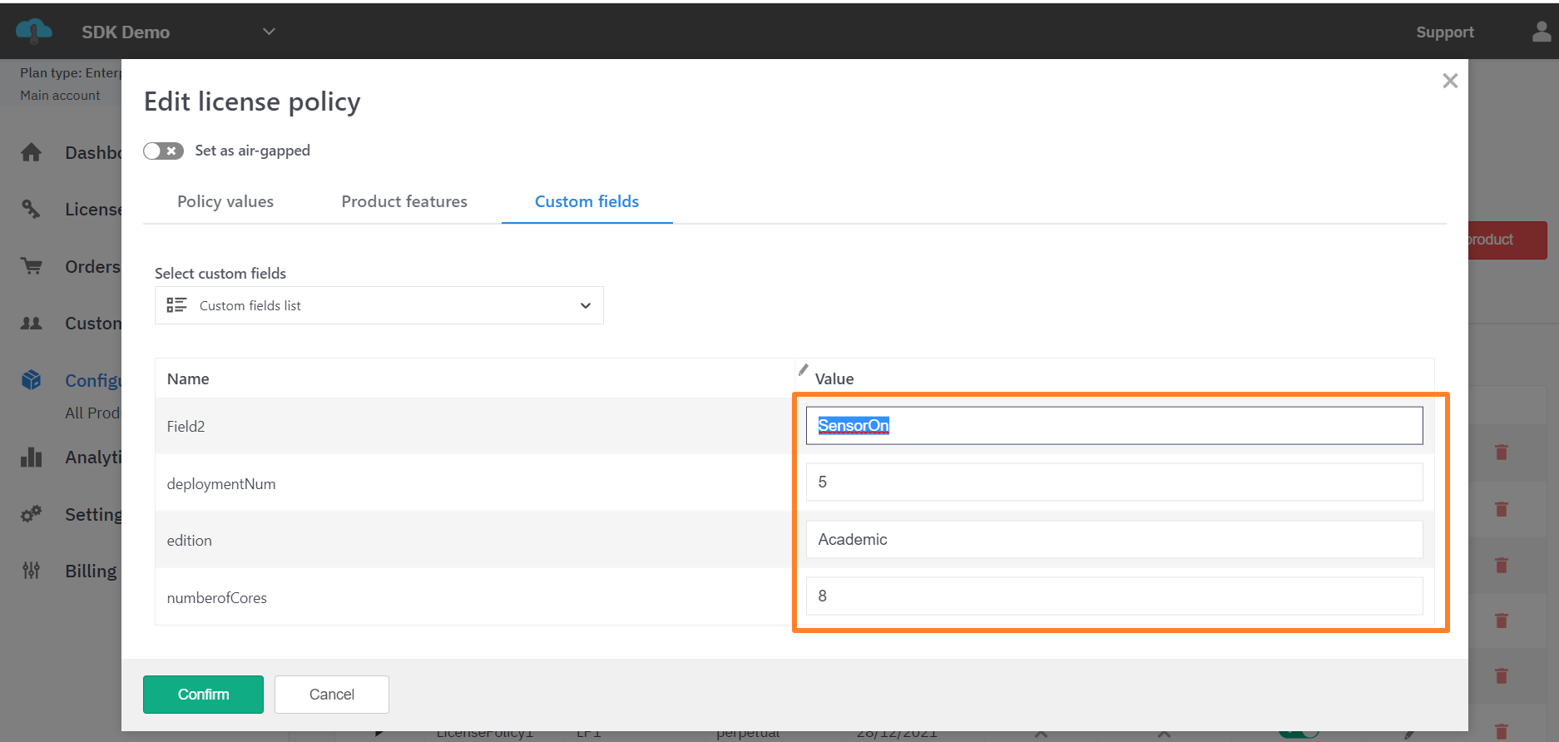1559x742 pixels.
Task: Click the Customers people icon
Action: [x=32, y=324]
